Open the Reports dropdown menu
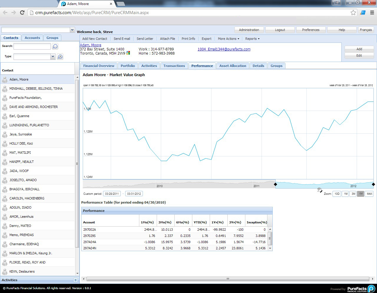 [252, 39]
